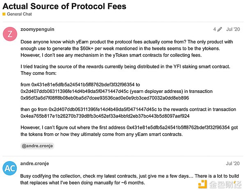
Task: Open andre.cronje username above his reply
Action: pos(35,163)
